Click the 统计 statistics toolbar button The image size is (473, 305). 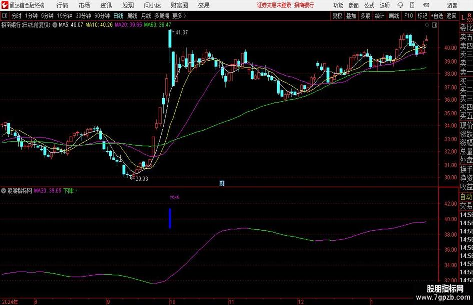[380, 16]
